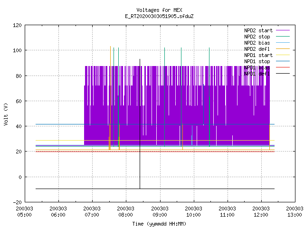304x228 pixels.
Task: Click the y-axis label 'Volt (V)'
Action: click(6, 114)
